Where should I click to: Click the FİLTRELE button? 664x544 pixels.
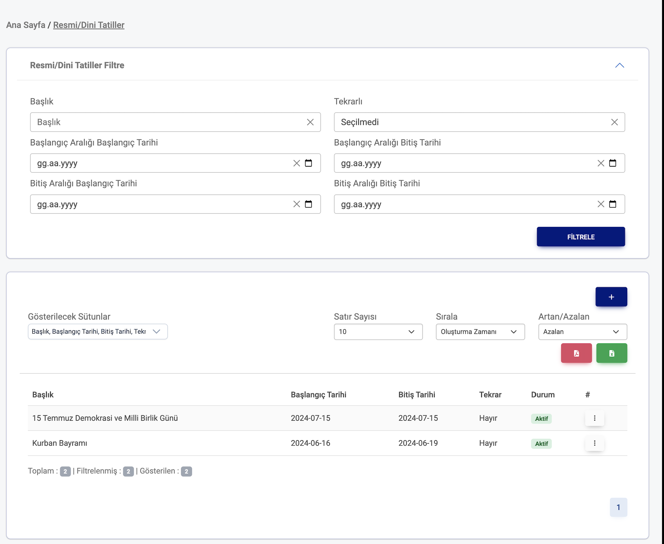[x=581, y=237]
